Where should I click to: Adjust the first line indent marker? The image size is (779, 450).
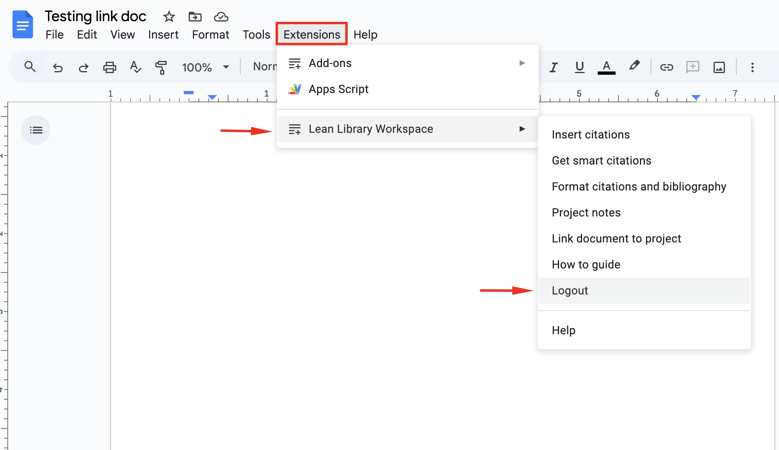coord(189,93)
